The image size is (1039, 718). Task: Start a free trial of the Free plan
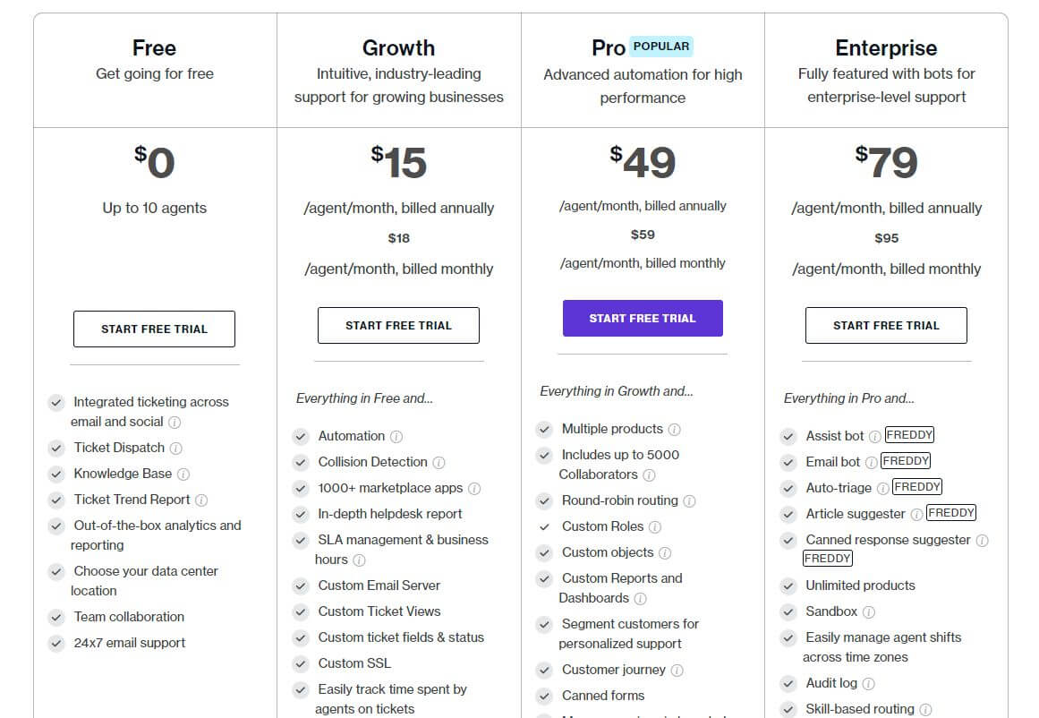154,329
